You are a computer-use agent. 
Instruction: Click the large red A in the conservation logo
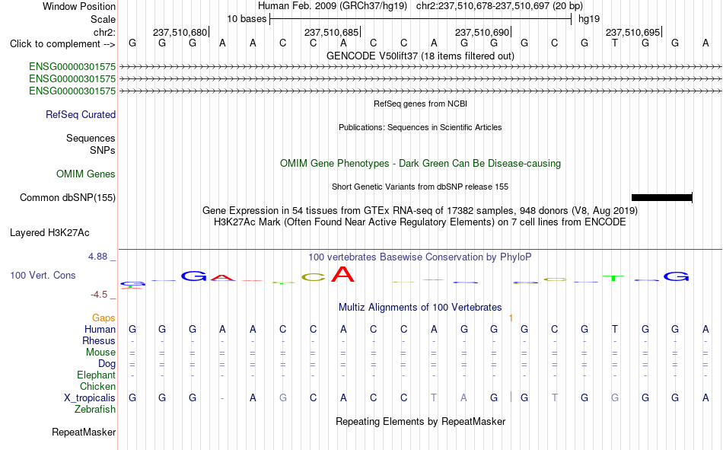coord(343,274)
